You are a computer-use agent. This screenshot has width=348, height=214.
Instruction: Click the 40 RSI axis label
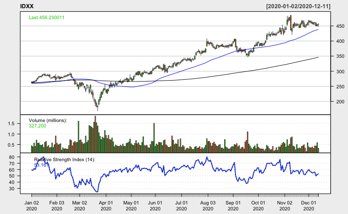click(x=11, y=182)
